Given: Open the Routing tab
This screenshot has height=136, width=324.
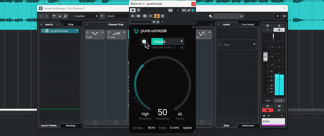Looking at the screenshot, I should (71, 125).
